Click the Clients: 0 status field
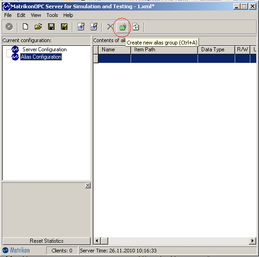 tap(62, 251)
